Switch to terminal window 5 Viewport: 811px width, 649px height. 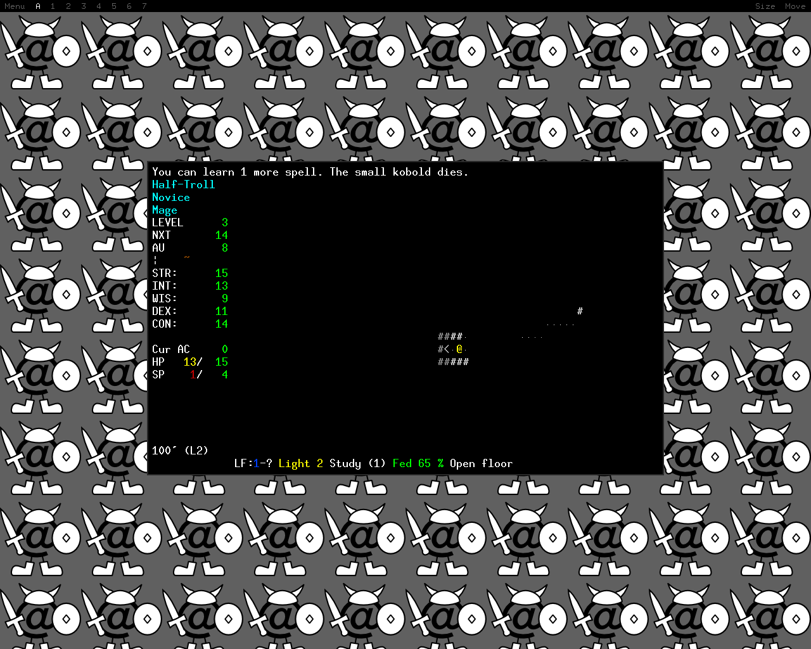114,6
